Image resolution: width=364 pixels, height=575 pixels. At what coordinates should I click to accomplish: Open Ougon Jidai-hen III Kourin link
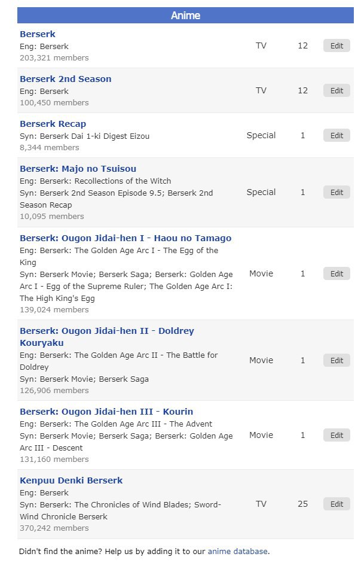[106, 412]
